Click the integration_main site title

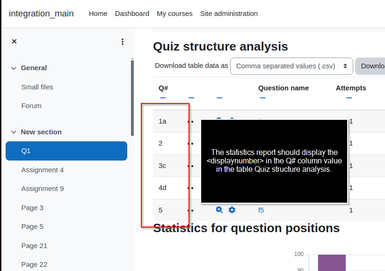[41, 14]
